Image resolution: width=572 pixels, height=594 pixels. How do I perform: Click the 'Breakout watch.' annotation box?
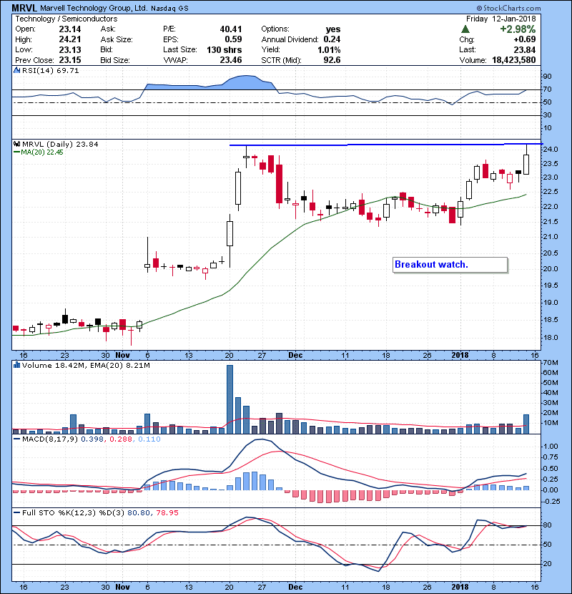tap(450, 264)
